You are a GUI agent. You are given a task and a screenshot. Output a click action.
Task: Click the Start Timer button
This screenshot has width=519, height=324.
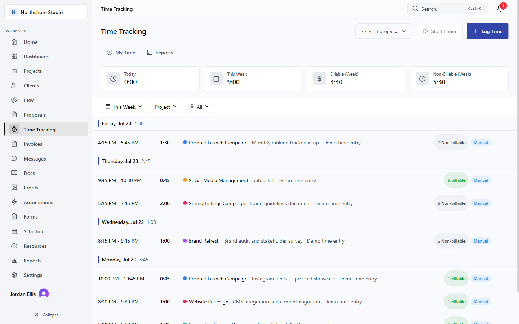tap(440, 31)
